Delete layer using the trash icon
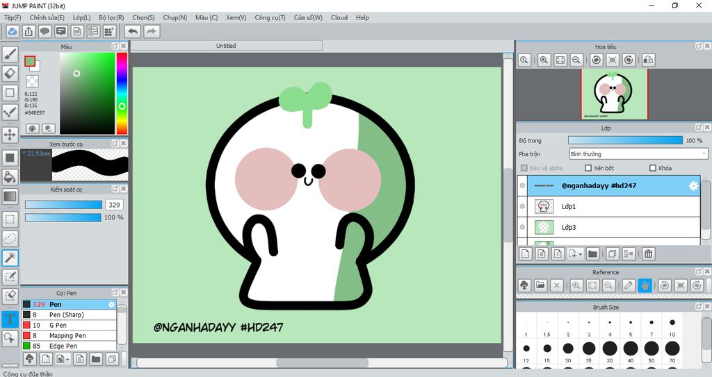This screenshot has height=377, width=712. coord(648,254)
